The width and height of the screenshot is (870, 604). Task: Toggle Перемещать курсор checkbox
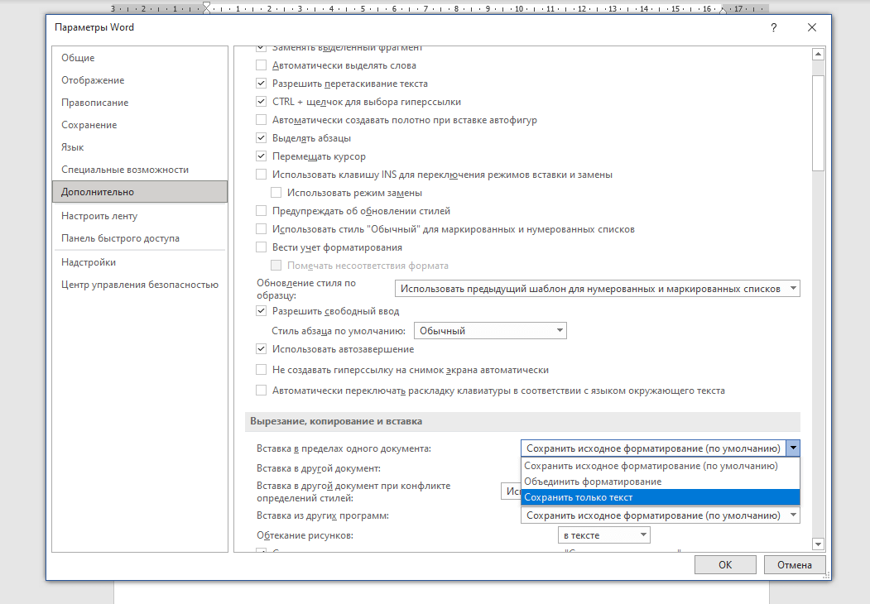click(261, 156)
